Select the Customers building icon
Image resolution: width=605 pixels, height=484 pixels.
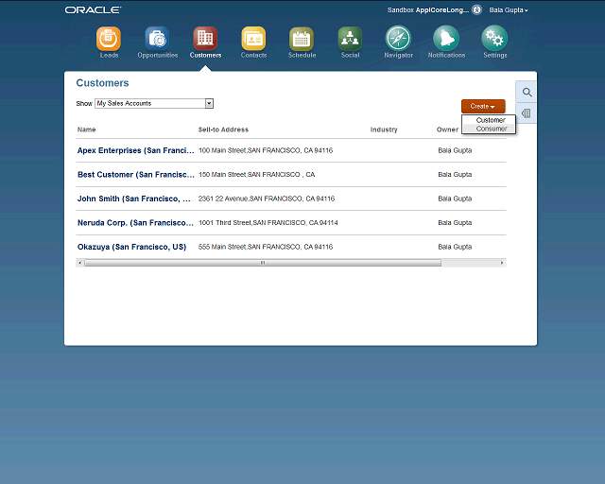coord(205,39)
